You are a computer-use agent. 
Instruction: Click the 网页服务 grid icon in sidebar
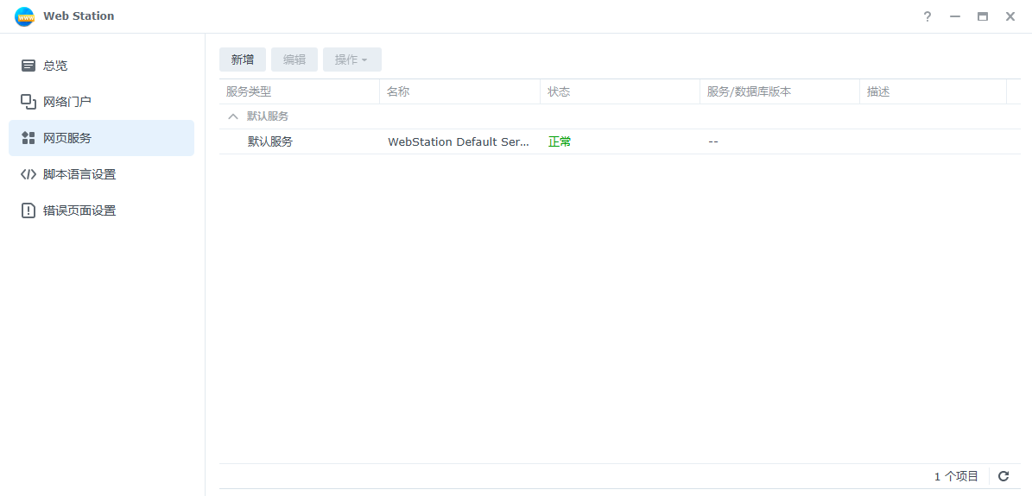[28, 138]
